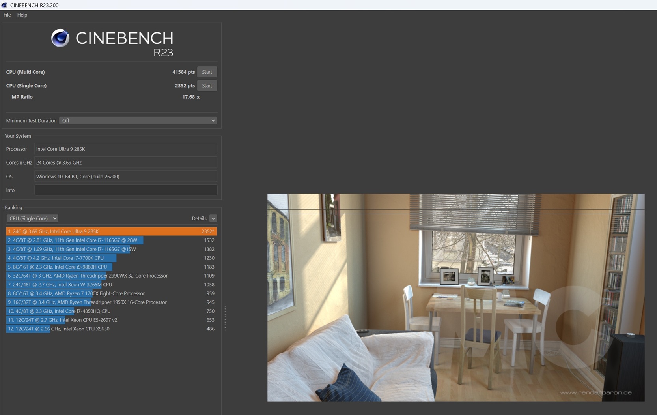Expand the ranking Details arrow

213,218
